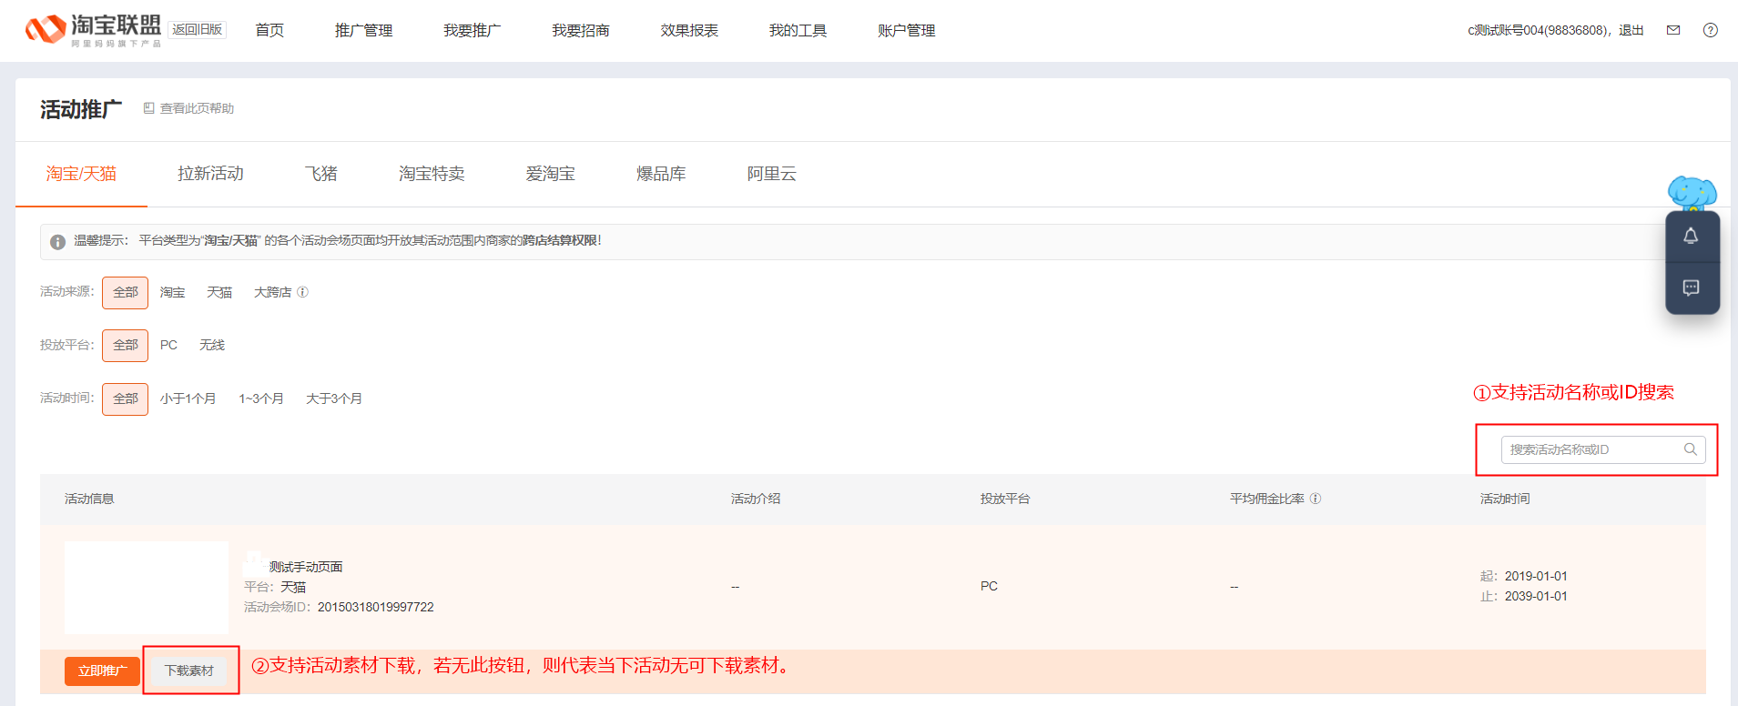Open the 推广管理 navigation menu
This screenshot has width=1738, height=706.
pyautogui.click(x=363, y=31)
